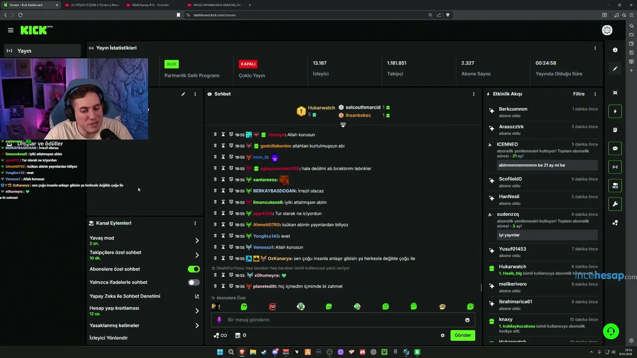The image size is (637, 358).
Task: Open Berkcommm in activity feed
Action: 513,109
